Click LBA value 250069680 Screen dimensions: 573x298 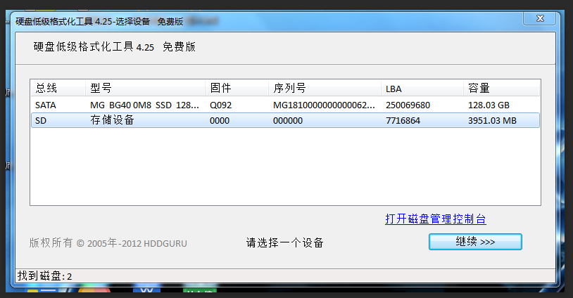pyautogui.click(x=408, y=105)
